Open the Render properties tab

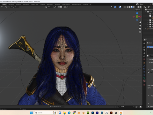(x=144, y=47)
